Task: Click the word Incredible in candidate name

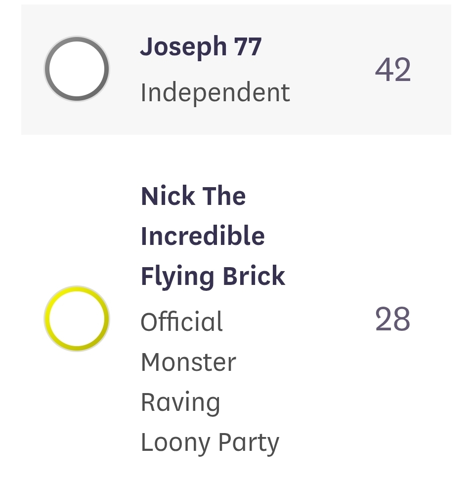Action: pos(203,236)
